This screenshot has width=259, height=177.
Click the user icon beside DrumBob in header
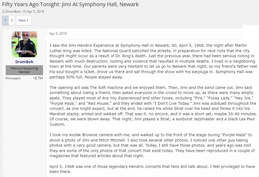3,11
